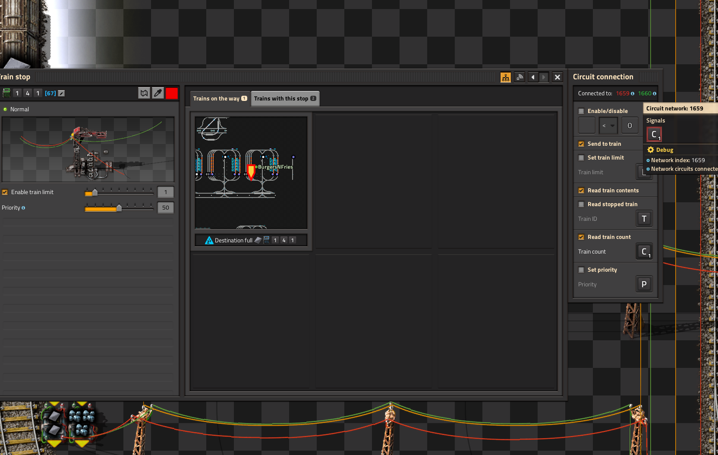Click the BurgersNFries station label on the map

275,167
